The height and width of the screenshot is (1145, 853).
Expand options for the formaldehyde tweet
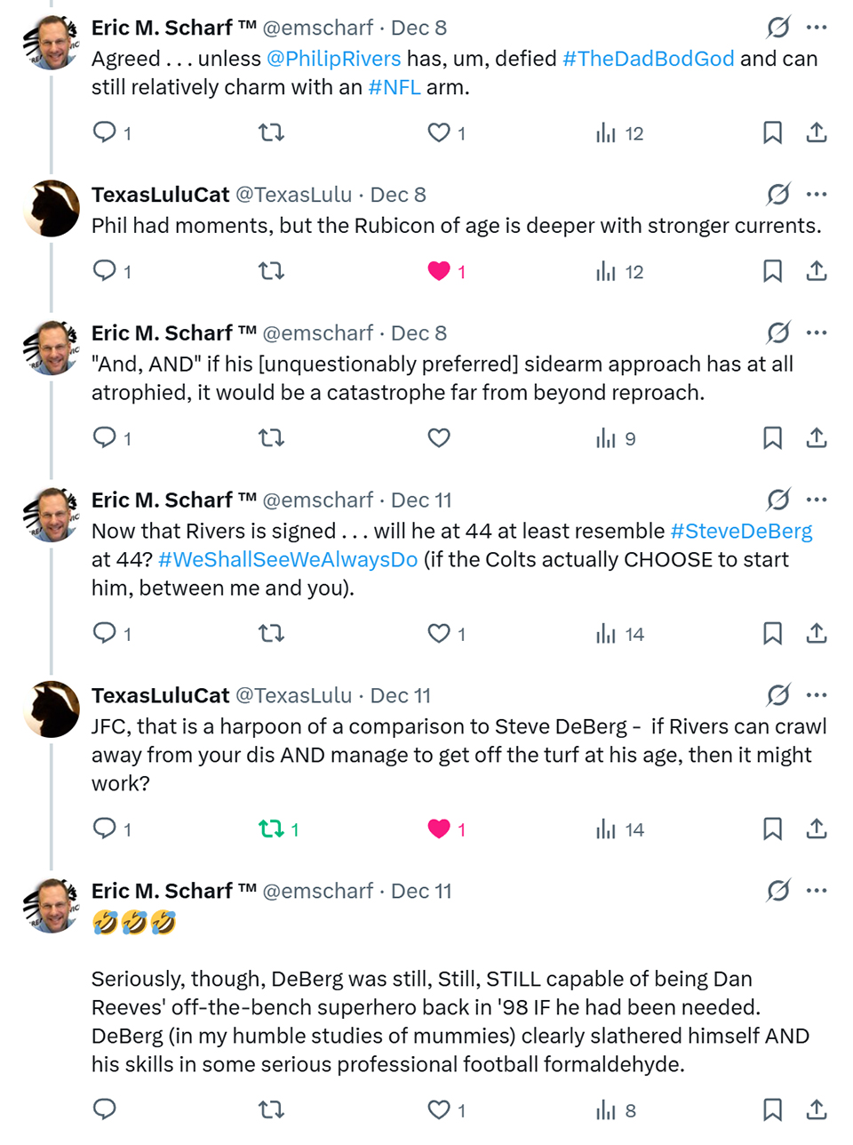pyautogui.click(x=817, y=891)
